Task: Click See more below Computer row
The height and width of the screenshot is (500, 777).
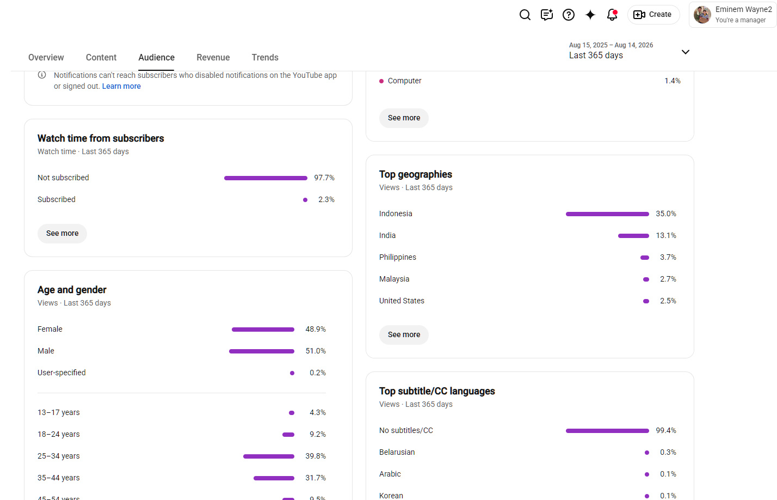Action: click(404, 118)
